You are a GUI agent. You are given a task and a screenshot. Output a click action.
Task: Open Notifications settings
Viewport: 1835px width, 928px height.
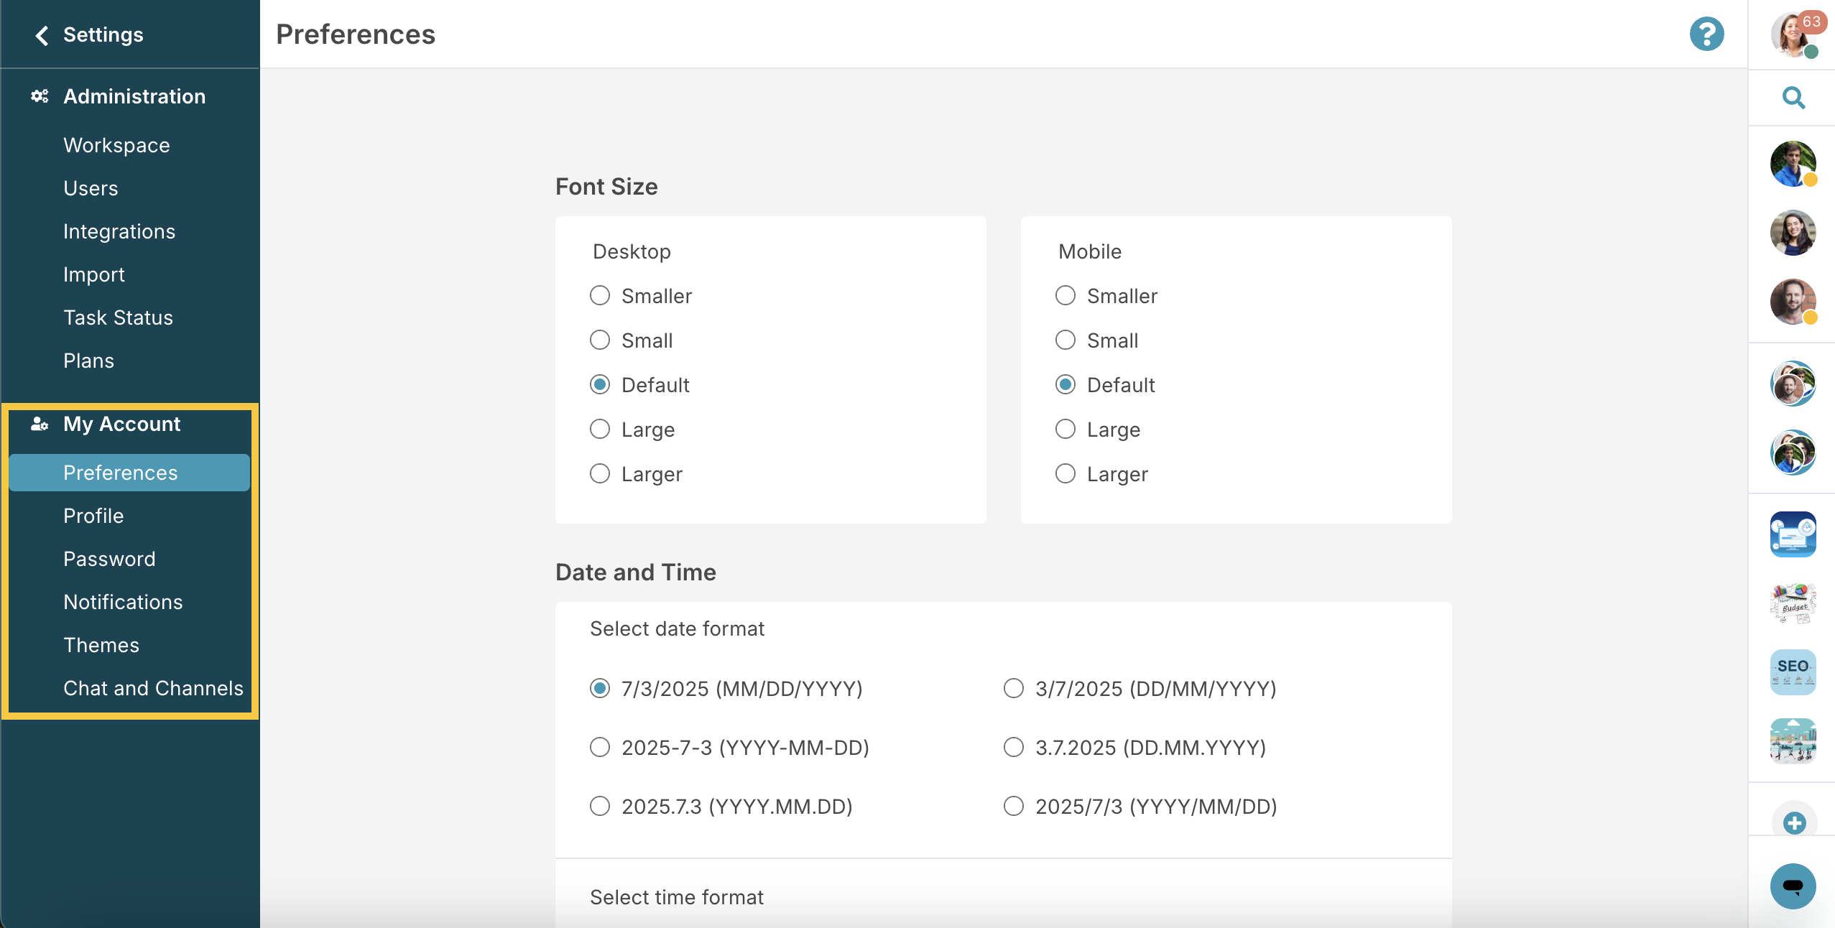click(123, 602)
